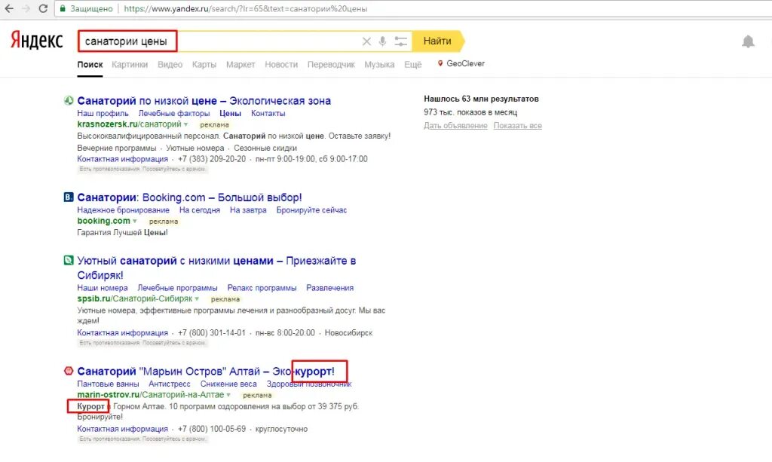The width and height of the screenshot is (772, 462).
Task: Click the phone number +7 (800) 301-14-01
Action: [x=212, y=333]
